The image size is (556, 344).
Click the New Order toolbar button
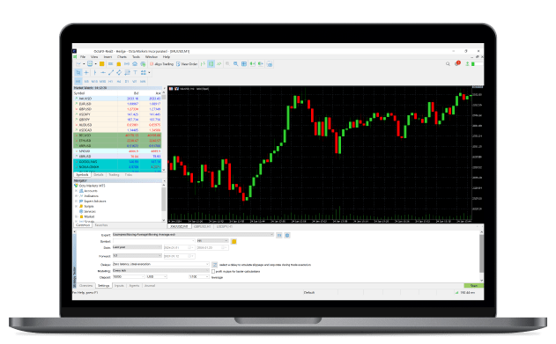[x=187, y=64]
